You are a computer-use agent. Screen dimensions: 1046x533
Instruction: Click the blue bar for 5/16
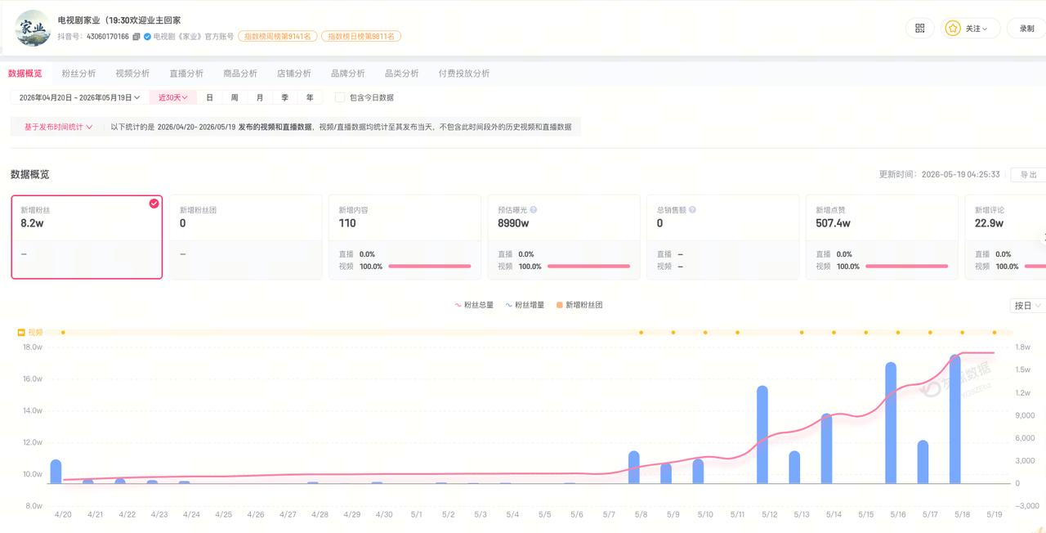click(x=891, y=423)
